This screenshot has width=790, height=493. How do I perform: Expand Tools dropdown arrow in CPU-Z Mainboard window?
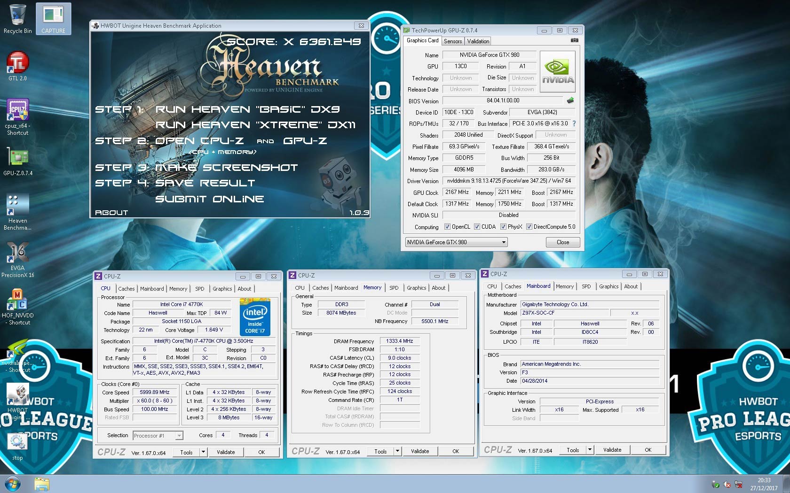click(x=590, y=450)
